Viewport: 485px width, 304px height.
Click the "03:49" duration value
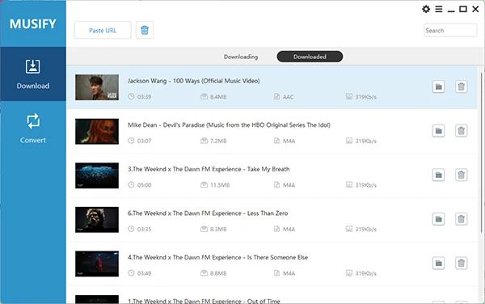[144, 273]
